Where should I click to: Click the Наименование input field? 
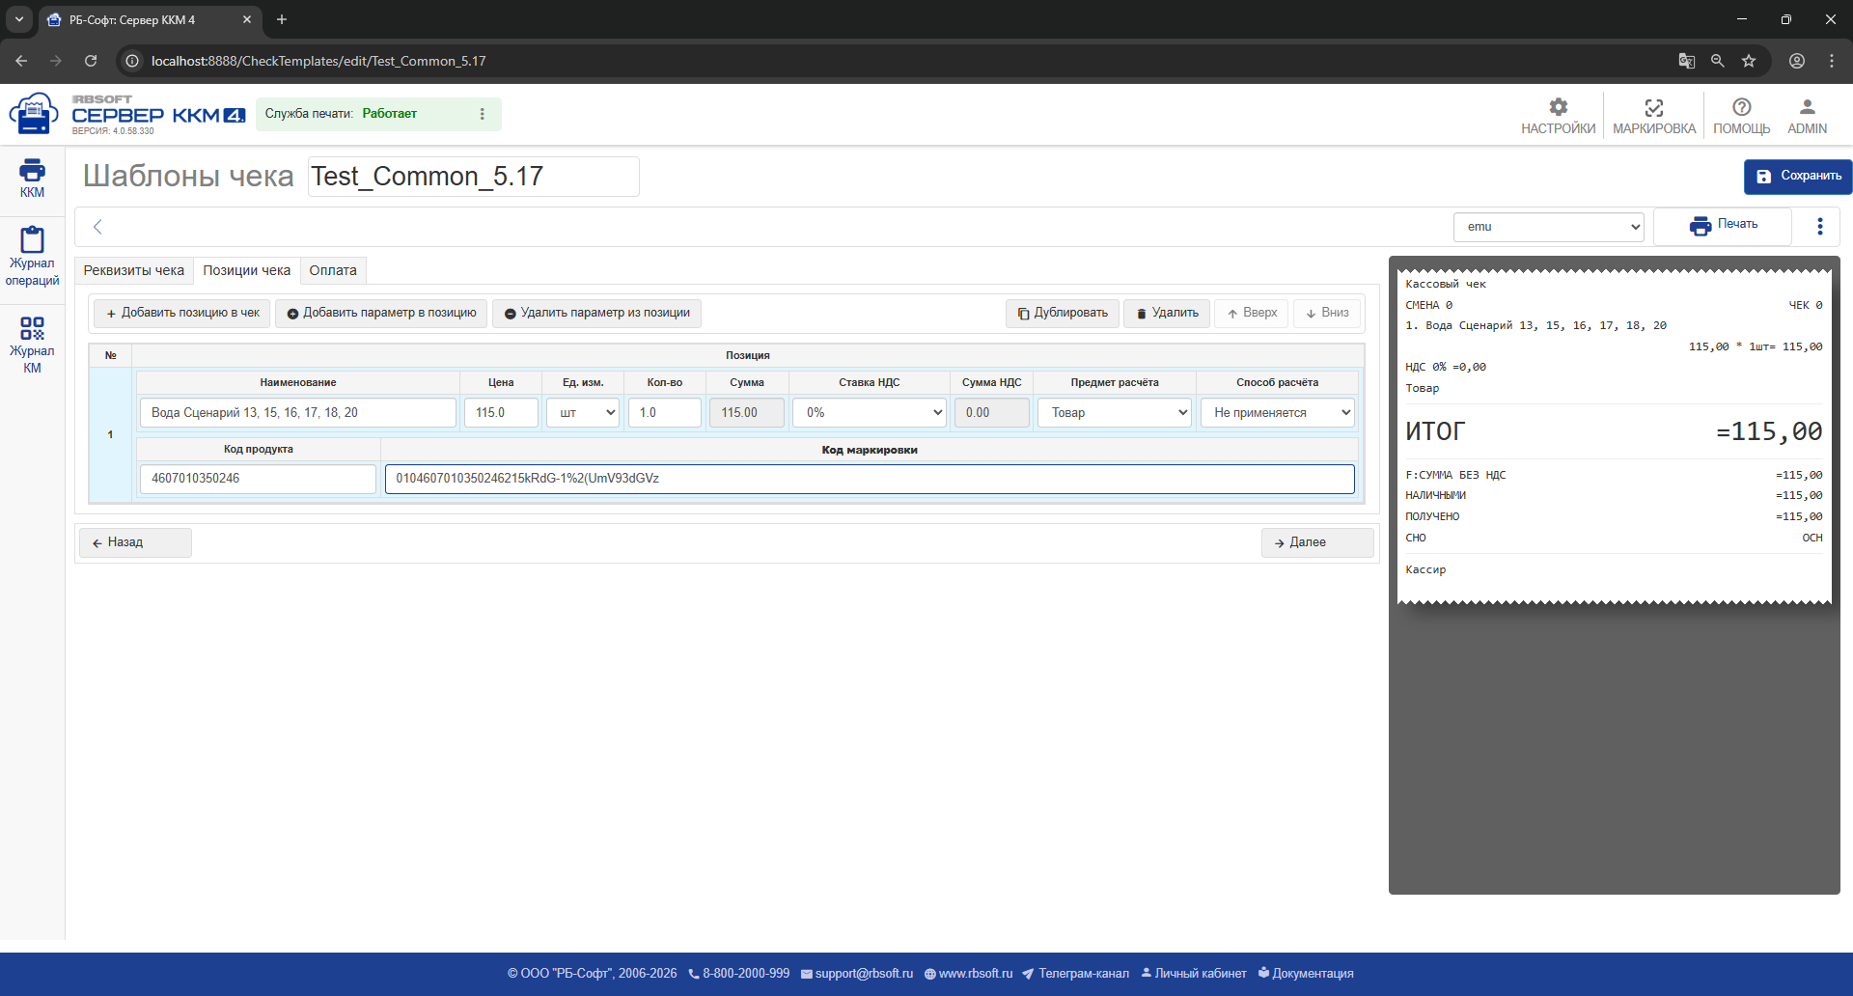(x=298, y=413)
